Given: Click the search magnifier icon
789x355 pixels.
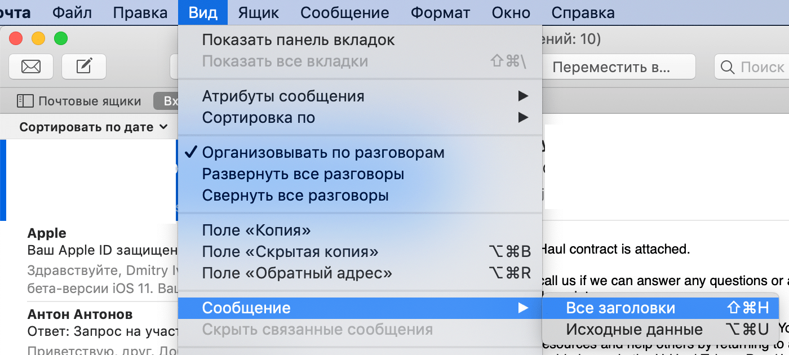Looking at the screenshot, I should click(x=728, y=68).
